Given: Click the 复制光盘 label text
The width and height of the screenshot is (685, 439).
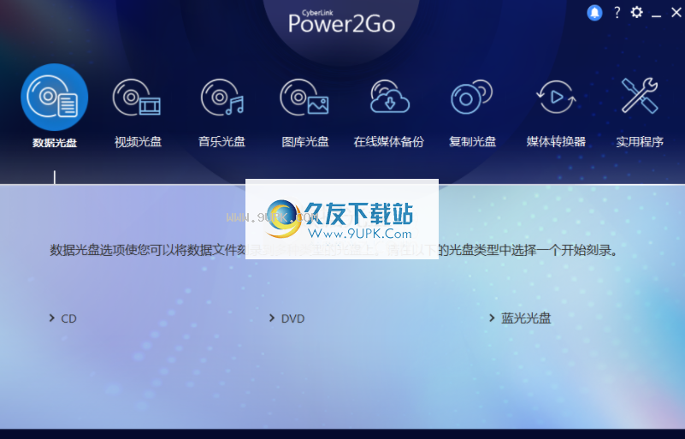Looking at the screenshot, I should pos(473,142).
